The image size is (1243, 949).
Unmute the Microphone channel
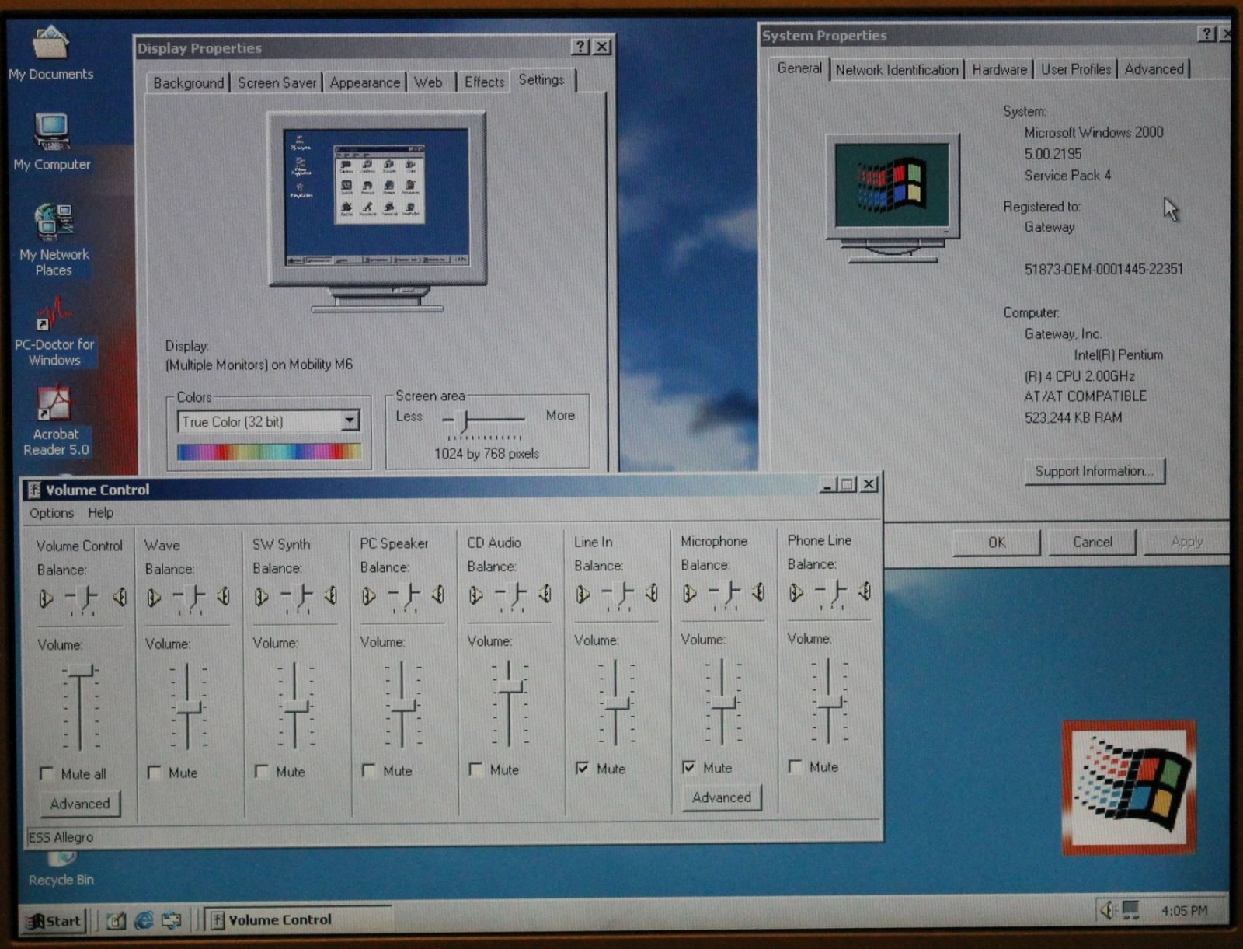point(688,767)
